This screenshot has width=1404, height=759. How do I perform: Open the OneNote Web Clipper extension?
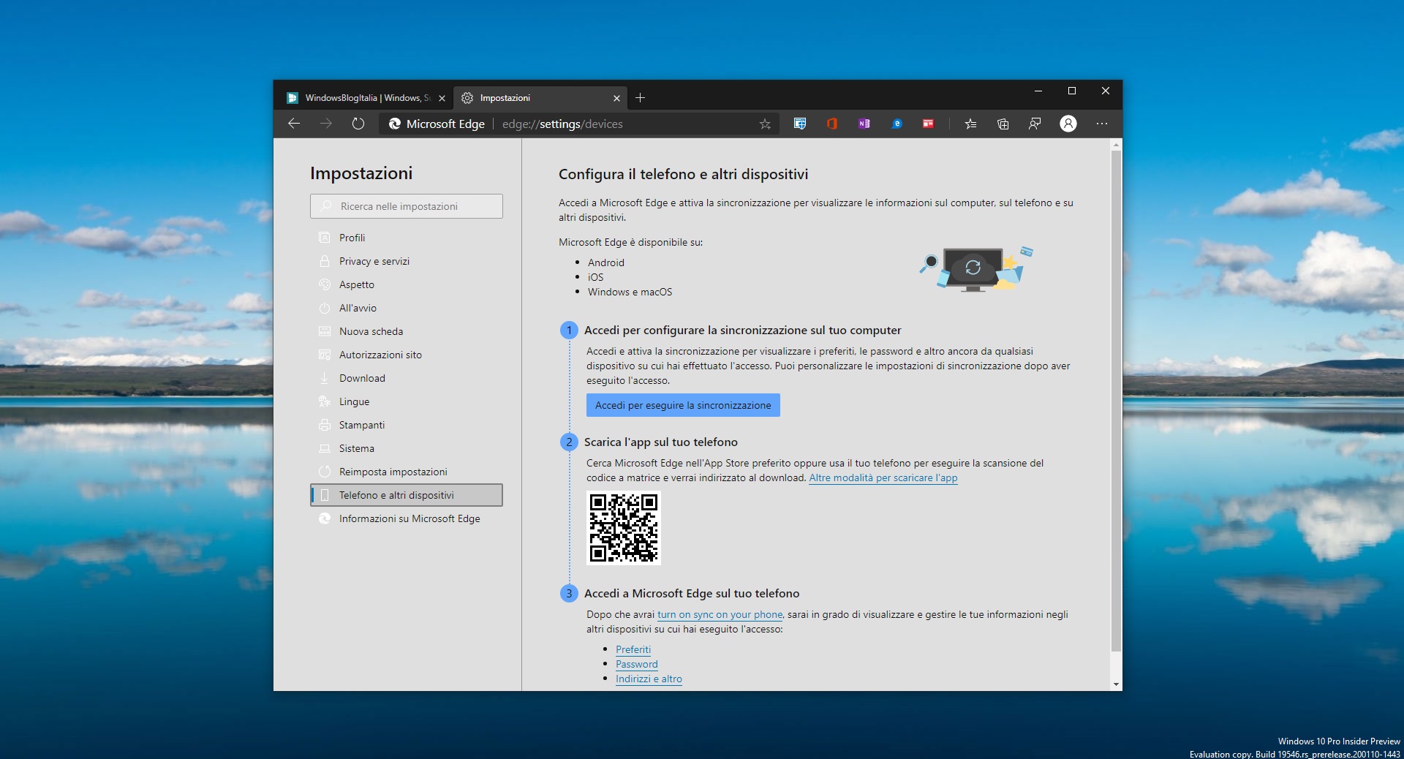point(864,124)
